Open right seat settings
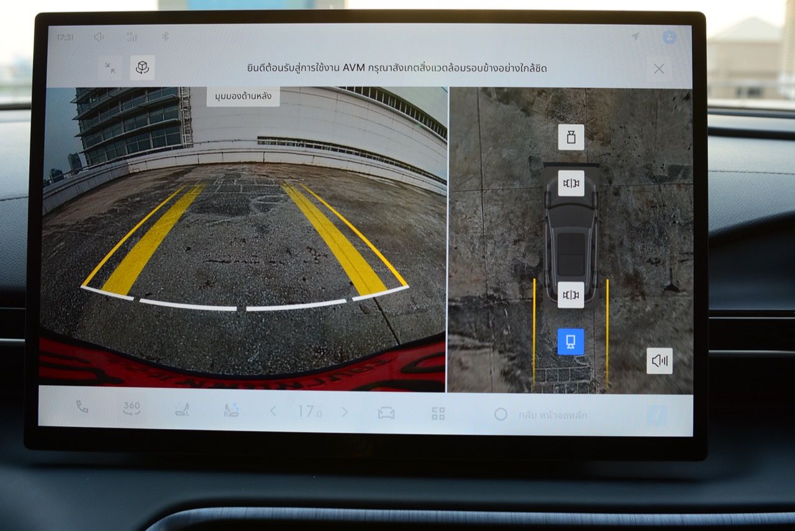 tap(231, 411)
